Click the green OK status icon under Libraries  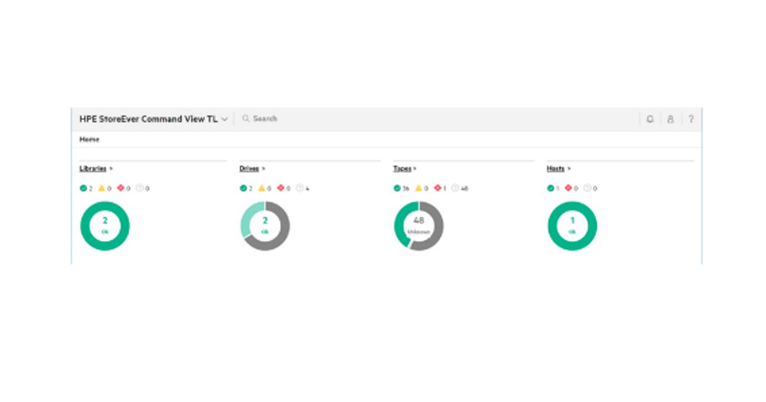coord(83,188)
